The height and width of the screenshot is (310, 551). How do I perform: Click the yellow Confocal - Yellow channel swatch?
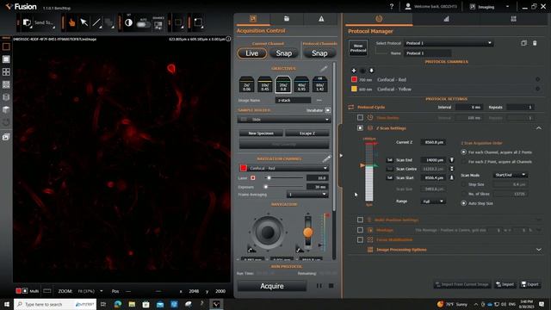(x=354, y=89)
